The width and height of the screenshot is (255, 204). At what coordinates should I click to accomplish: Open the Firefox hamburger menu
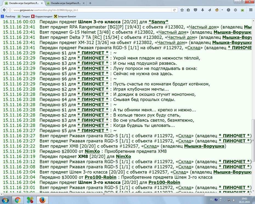pyautogui.click(x=251, y=10)
